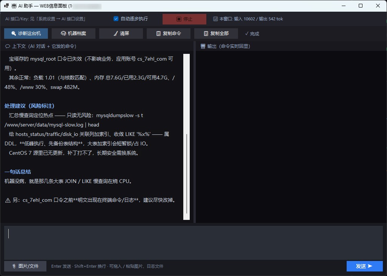Click the broom icon on 清屏
387x276 pixels.
point(116,34)
